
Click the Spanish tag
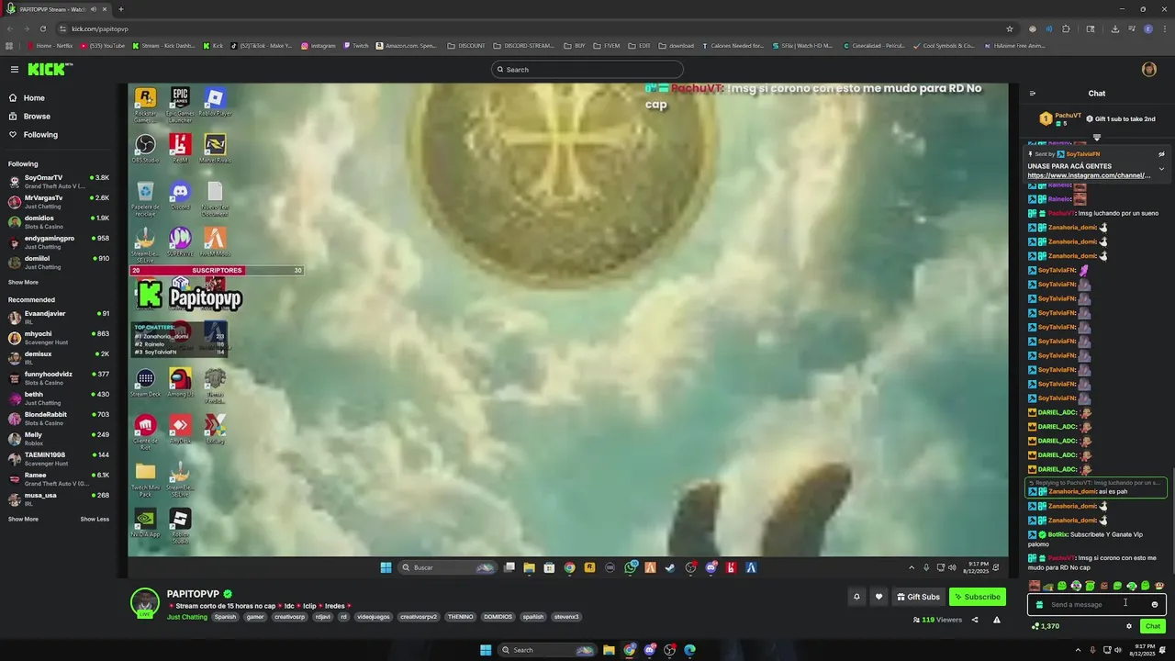(225, 617)
